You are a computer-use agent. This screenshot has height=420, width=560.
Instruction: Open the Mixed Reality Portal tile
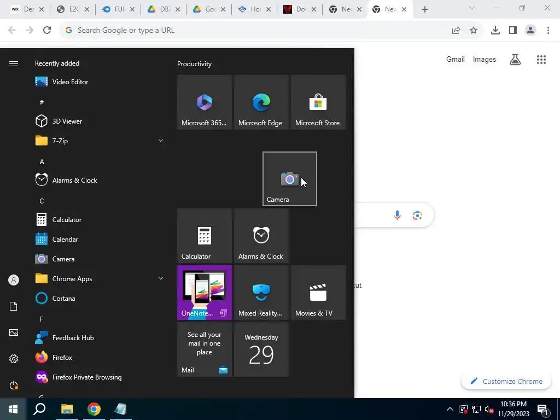(x=261, y=293)
